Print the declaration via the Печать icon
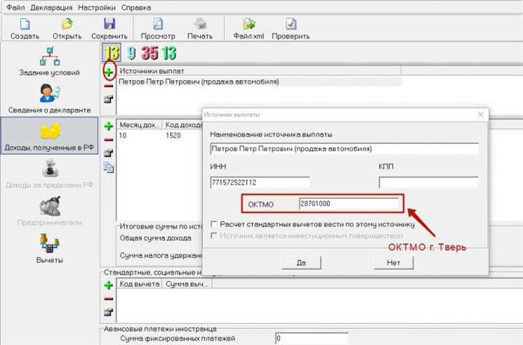This screenshot has height=345, width=523. click(199, 27)
